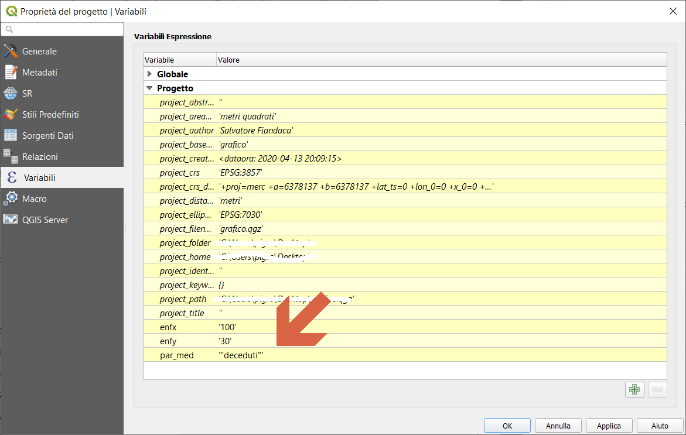Click the Macro gear icon
Viewport: 686px width, 435px height.
point(11,199)
